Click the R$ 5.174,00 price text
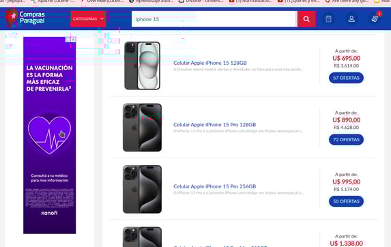Viewport: 391px width, 247px height. (347, 190)
